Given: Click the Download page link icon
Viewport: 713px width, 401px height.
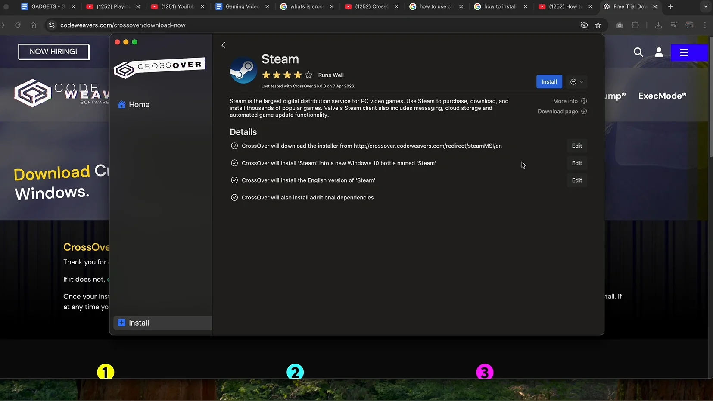Looking at the screenshot, I should coord(584,111).
